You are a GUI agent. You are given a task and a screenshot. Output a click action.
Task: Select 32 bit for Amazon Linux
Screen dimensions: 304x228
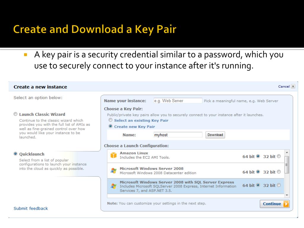[279, 156]
